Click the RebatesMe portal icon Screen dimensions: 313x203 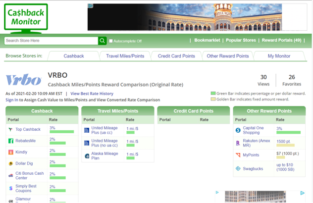(10, 141)
